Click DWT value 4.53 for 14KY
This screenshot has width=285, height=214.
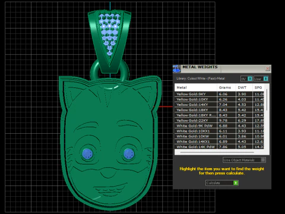(x=242, y=105)
